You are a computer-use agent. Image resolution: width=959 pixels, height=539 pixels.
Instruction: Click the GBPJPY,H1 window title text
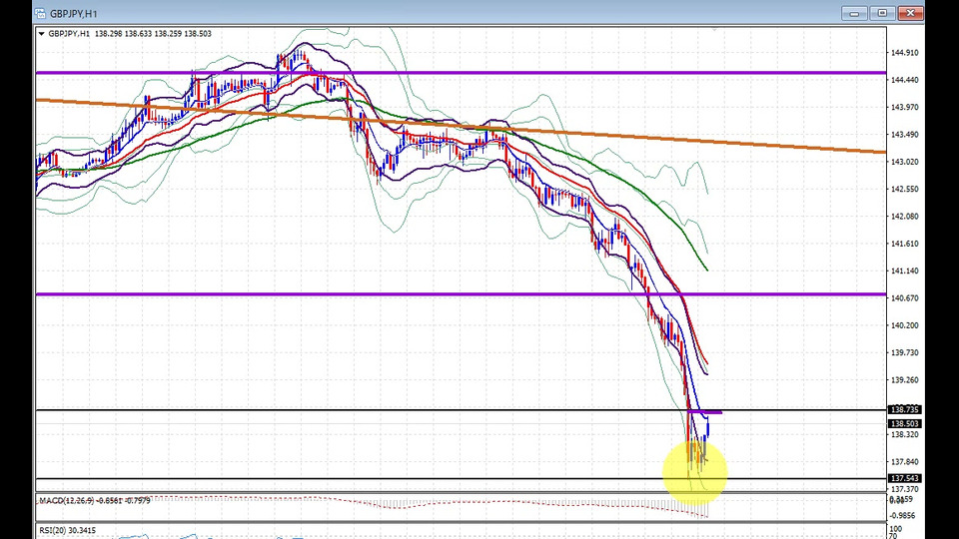coord(73,13)
